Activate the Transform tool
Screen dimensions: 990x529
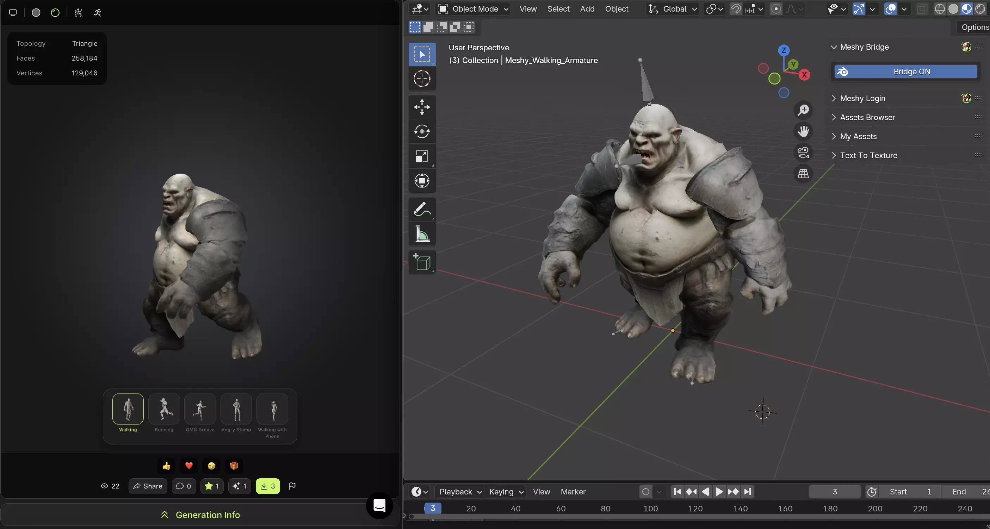422,181
